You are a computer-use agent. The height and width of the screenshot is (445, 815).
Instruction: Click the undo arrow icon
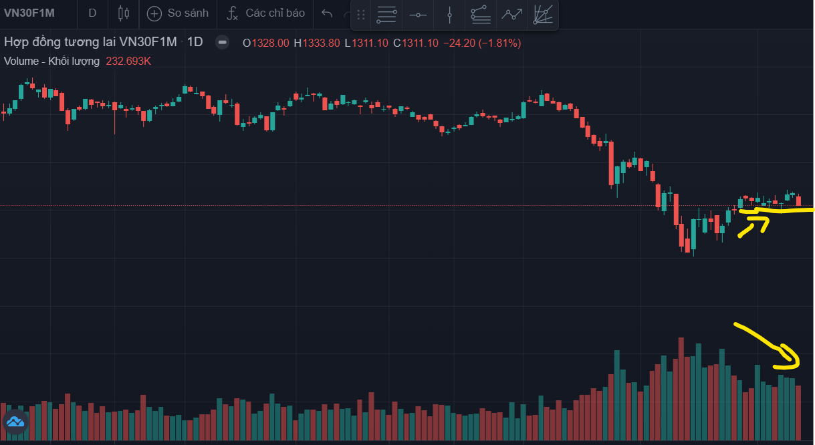click(x=327, y=13)
